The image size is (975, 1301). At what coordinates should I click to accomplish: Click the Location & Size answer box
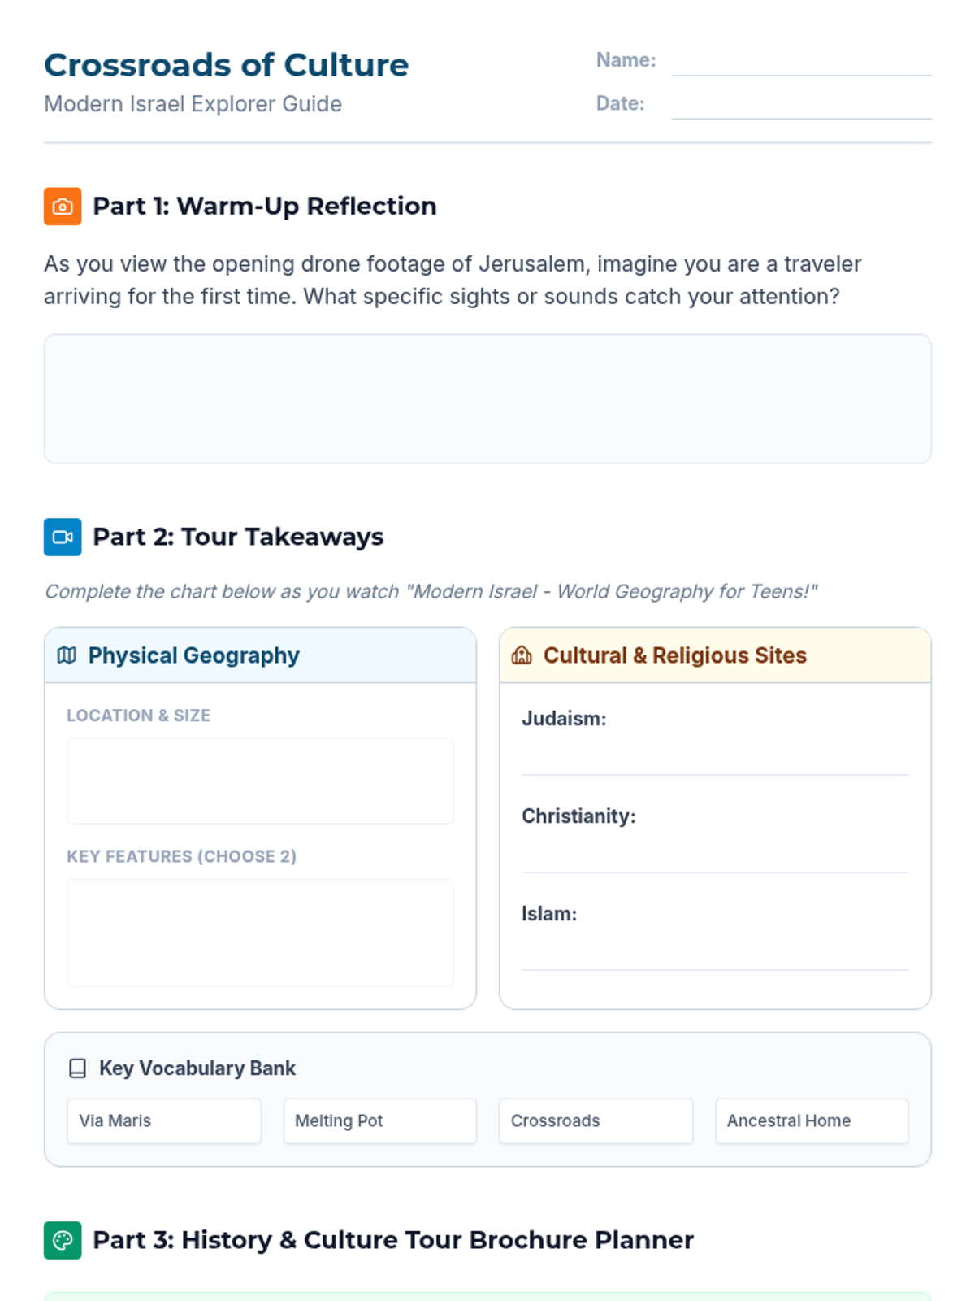point(260,781)
